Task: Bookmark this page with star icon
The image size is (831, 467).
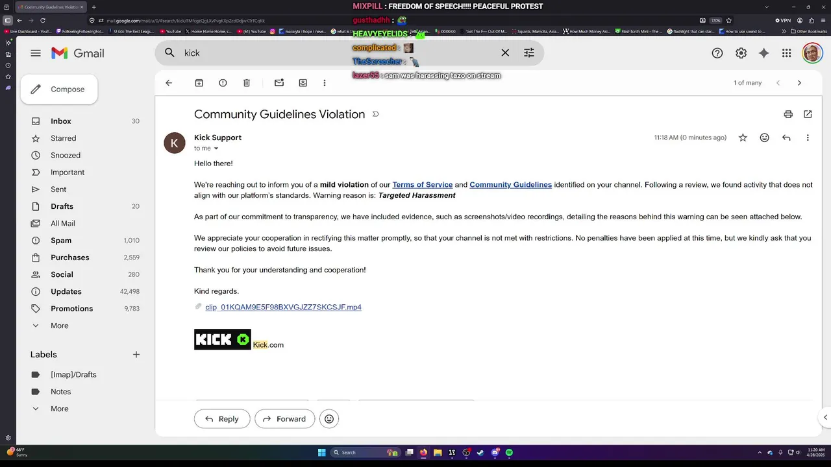Action: [729, 20]
